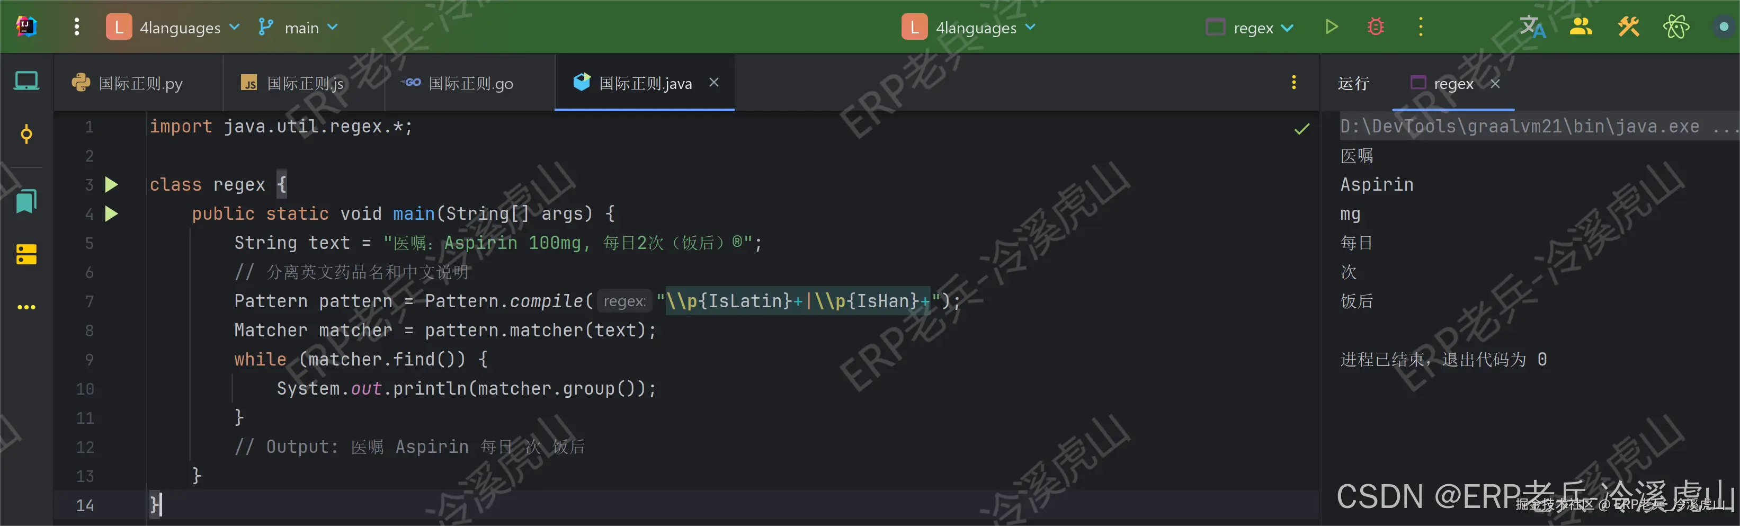Image resolution: width=1740 pixels, height=526 pixels.
Task: Open the Commit tool window
Action: (x=26, y=135)
